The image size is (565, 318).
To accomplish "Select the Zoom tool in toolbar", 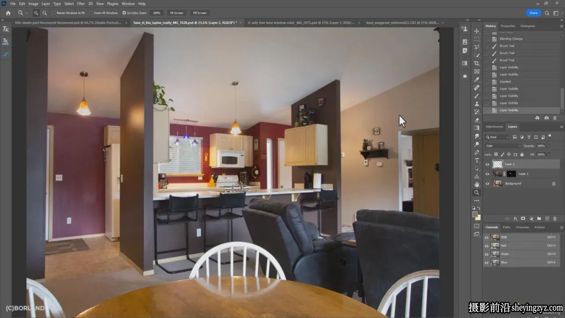I will pos(477,193).
